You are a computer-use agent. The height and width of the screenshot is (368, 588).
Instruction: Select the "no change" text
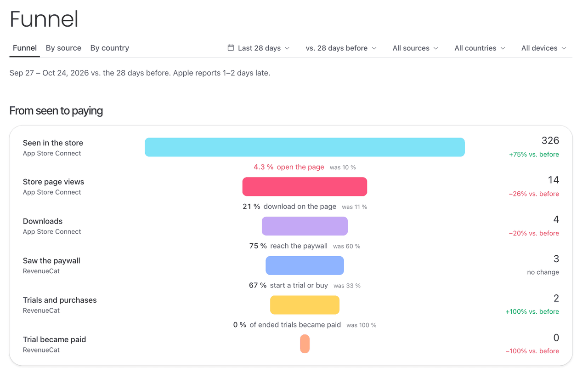click(543, 272)
